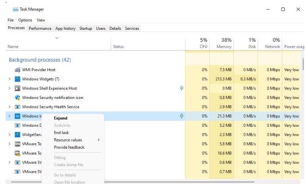This screenshot has height=184, width=305.
Task: Click the 5.2 MB memory value
Action: click(x=225, y=126)
